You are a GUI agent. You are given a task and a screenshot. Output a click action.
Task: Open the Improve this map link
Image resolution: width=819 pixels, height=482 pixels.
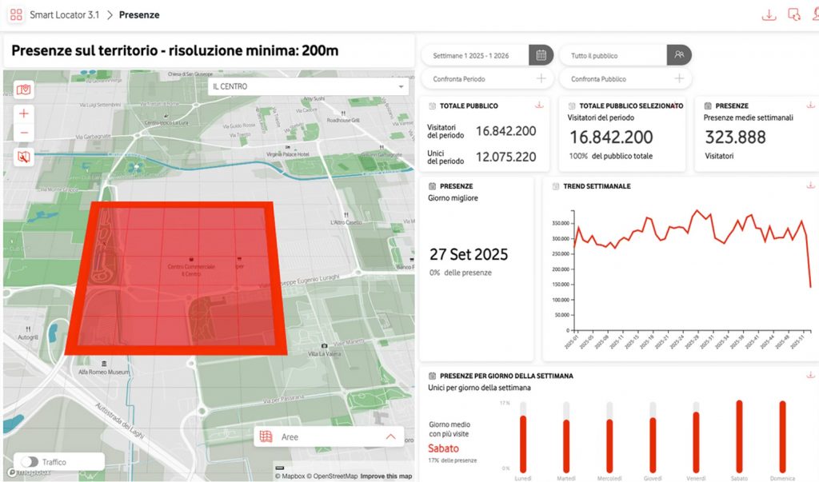point(386,476)
